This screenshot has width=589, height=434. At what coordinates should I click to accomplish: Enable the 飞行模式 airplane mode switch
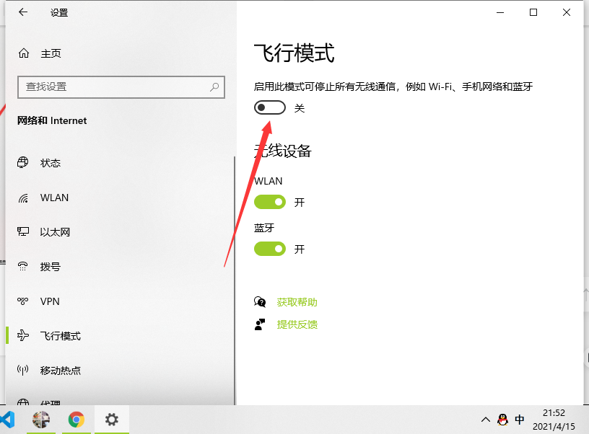coord(270,107)
